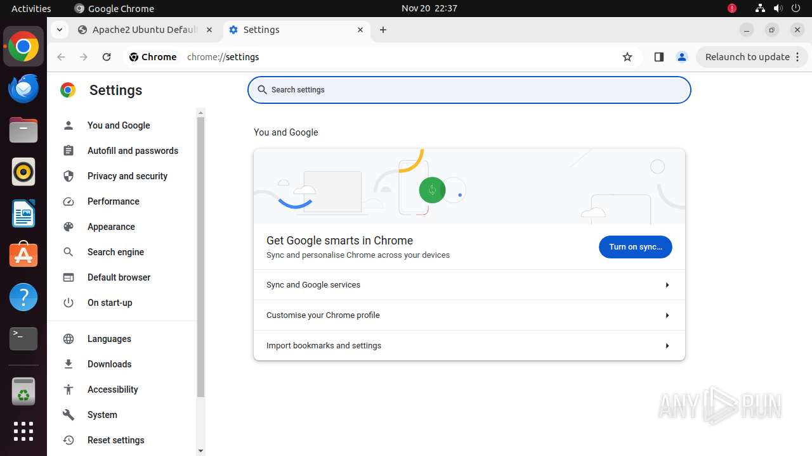Click the Reset settings history icon
This screenshot has height=456, width=812.
click(69, 440)
